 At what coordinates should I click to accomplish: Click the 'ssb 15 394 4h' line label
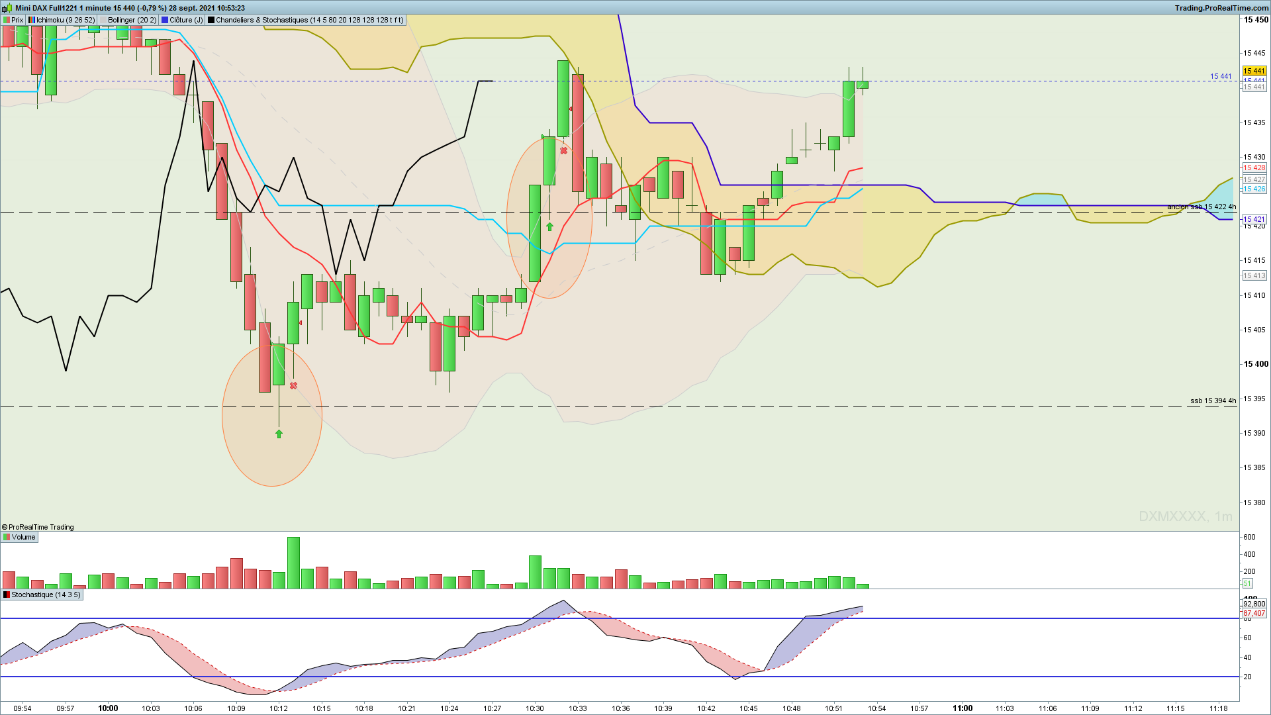[1213, 401]
